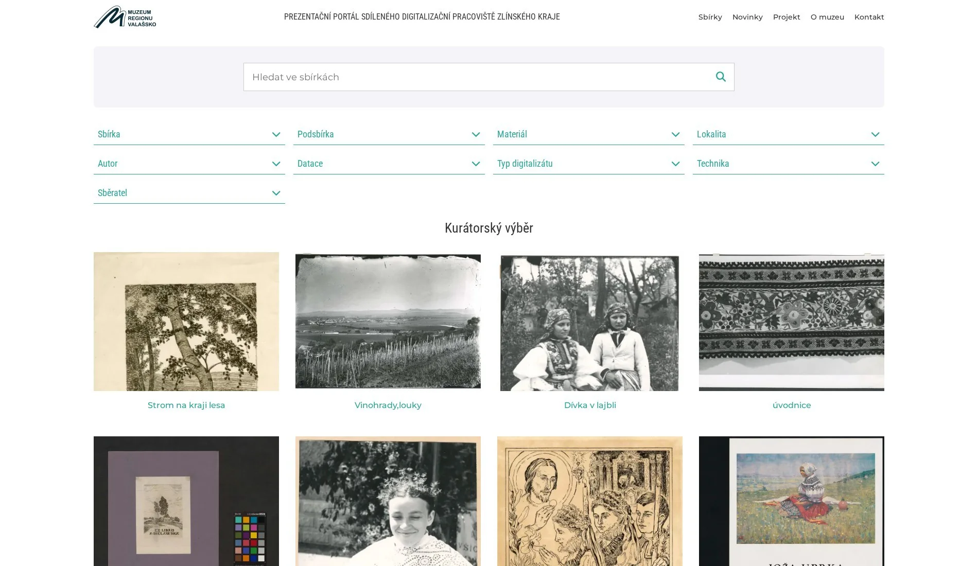Expand the Podsbírka filter dropdown

[x=389, y=134]
